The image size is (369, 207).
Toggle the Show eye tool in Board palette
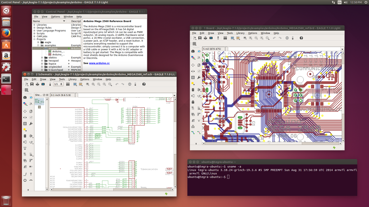coord(199,51)
